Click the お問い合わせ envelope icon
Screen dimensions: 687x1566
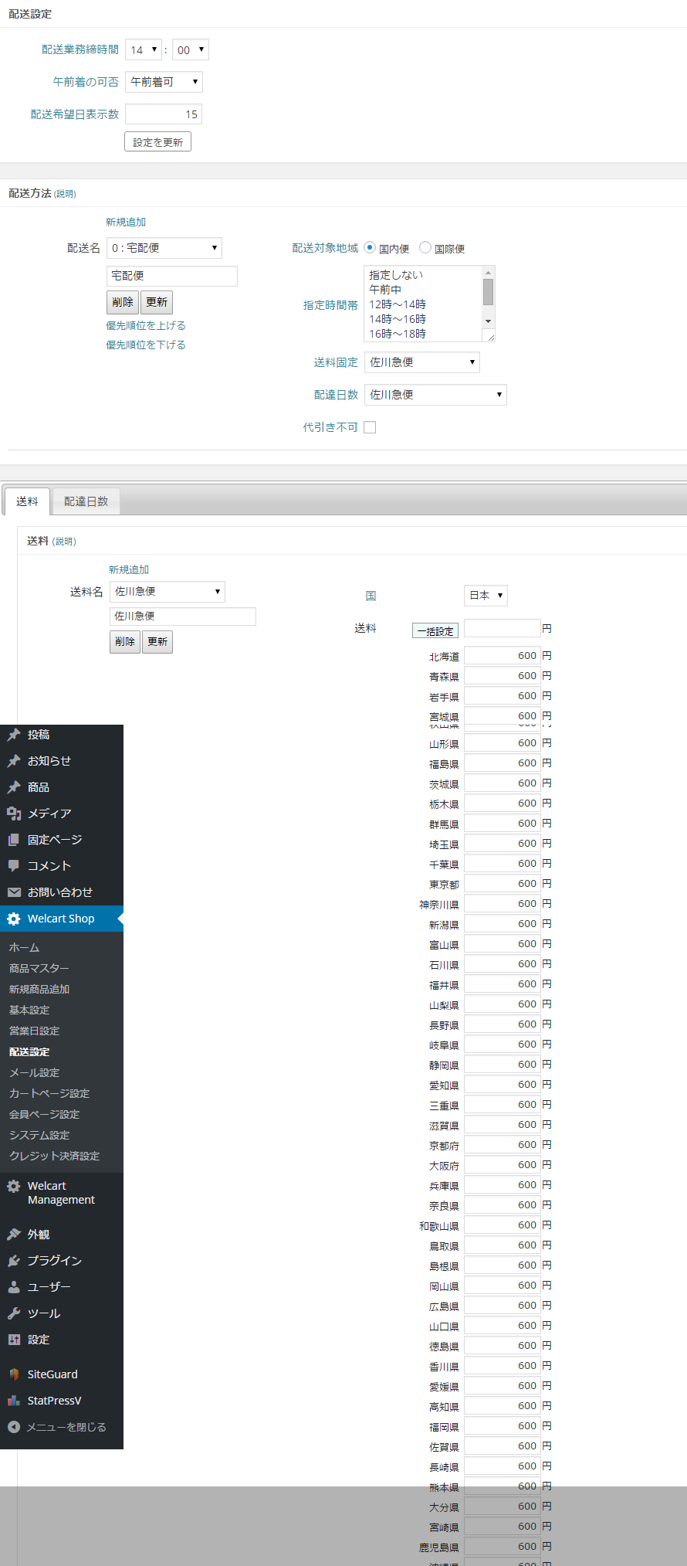point(14,892)
